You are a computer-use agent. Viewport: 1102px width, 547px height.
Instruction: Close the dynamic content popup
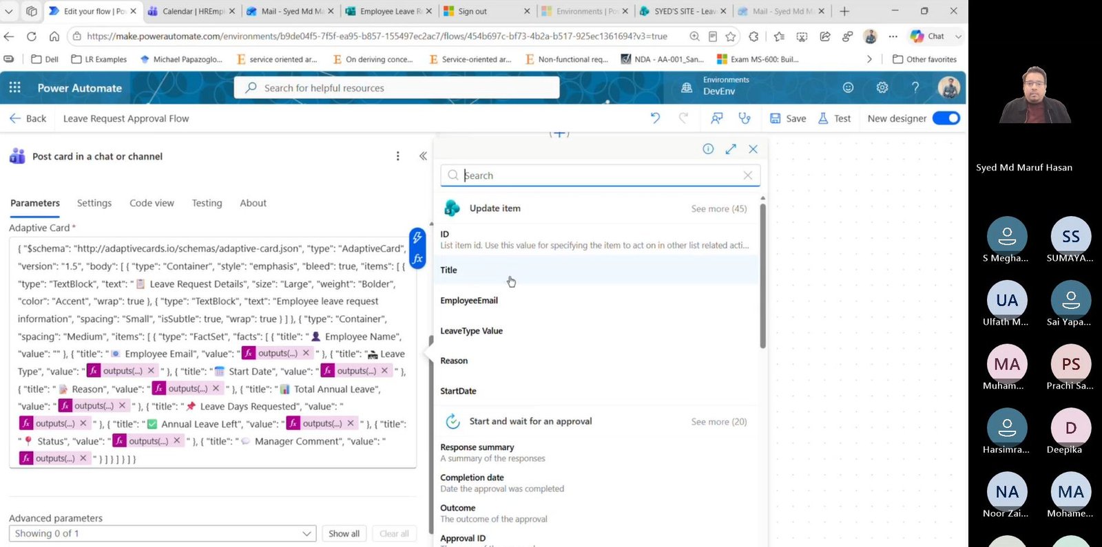753,149
